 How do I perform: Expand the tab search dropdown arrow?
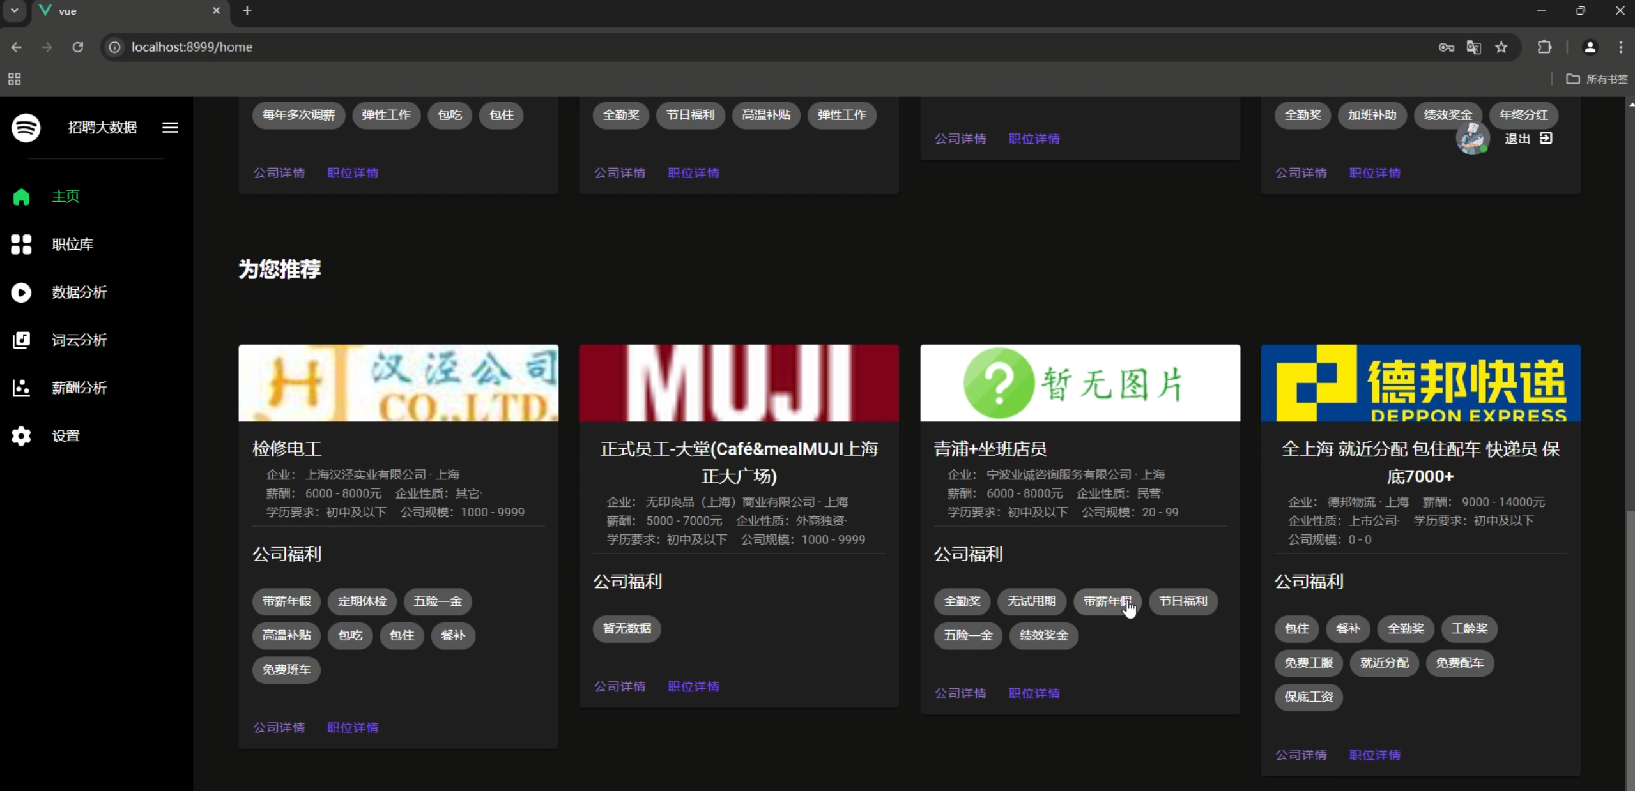coord(14,11)
